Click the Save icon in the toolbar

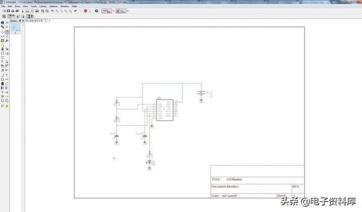[8, 11]
